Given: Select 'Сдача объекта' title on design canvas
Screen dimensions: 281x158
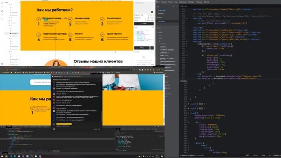Looking at the screenshot, I should [x=114, y=34].
